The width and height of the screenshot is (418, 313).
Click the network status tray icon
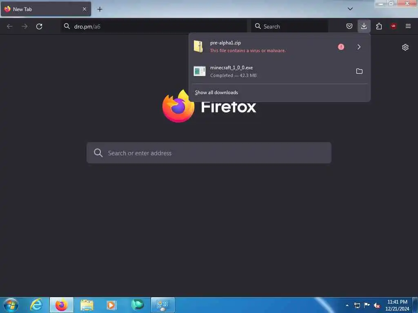[357, 305]
